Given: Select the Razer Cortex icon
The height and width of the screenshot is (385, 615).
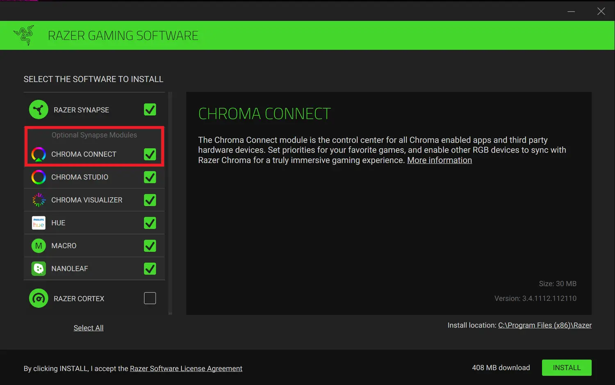Looking at the screenshot, I should click(39, 298).
